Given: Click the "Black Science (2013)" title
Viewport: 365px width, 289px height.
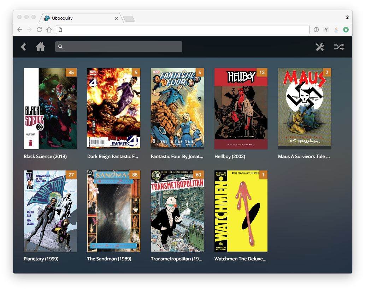Looking at the screenshot, I should tap(45, 156).
